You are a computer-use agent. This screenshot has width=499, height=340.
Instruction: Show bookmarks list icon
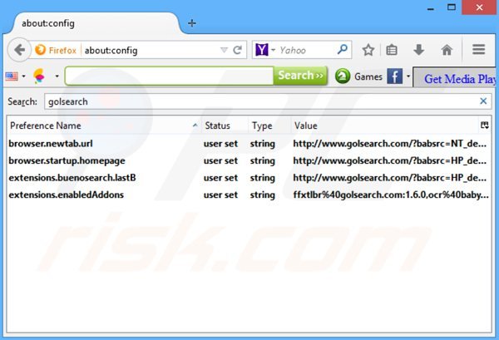click(392, 50)
